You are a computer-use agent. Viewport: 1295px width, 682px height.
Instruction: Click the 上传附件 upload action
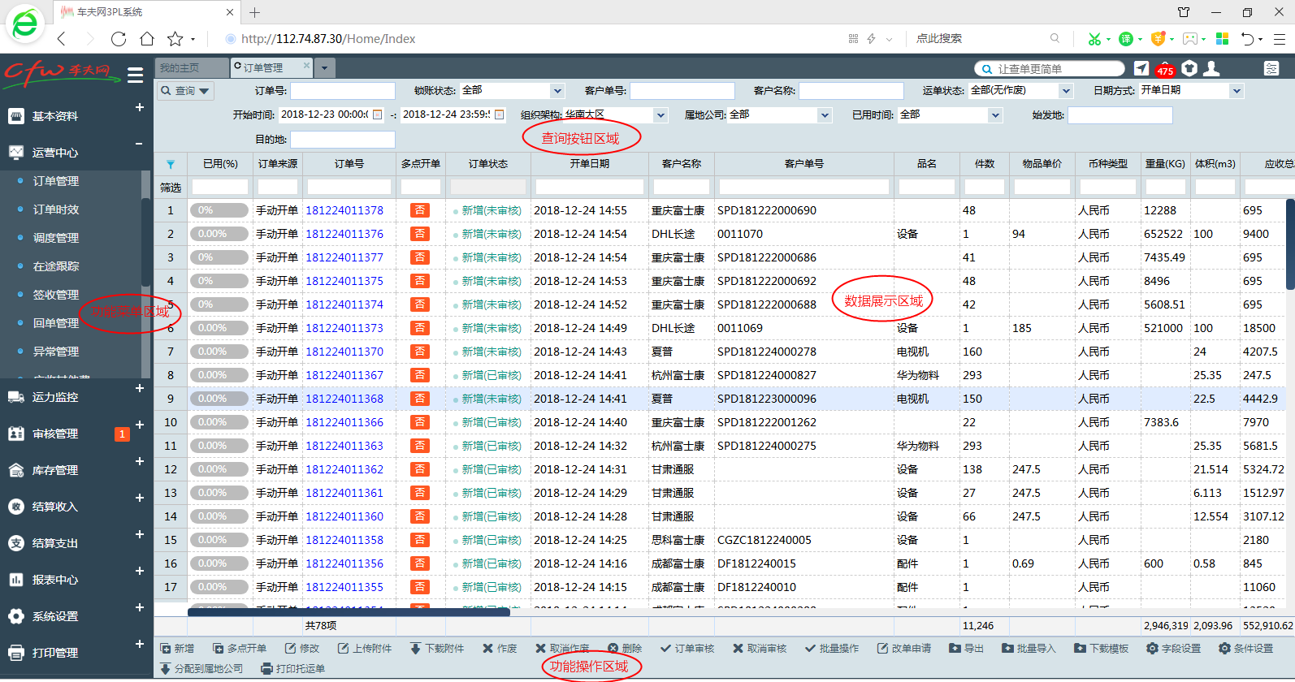click(365, 649)
